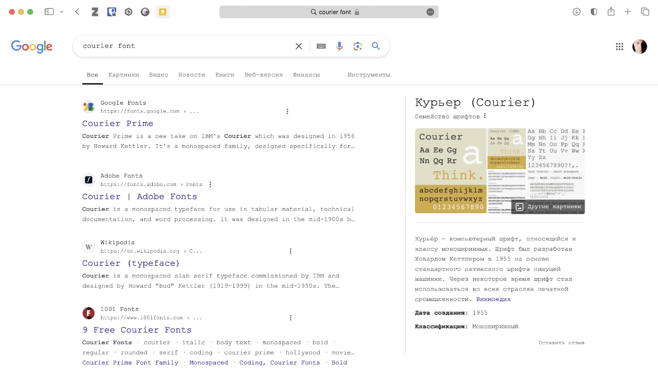
Task: Switch to the Книги tab
Action: click(225, 75)
